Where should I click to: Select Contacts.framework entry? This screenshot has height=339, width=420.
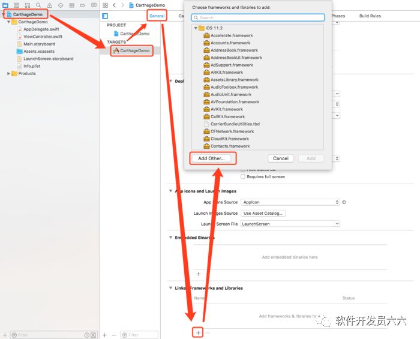click(227, 146)
